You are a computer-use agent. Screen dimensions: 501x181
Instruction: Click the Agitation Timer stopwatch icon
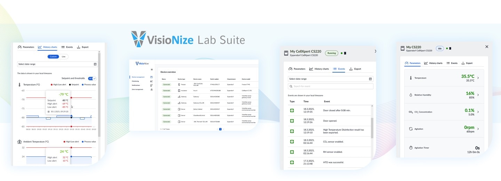click(411, 148)
